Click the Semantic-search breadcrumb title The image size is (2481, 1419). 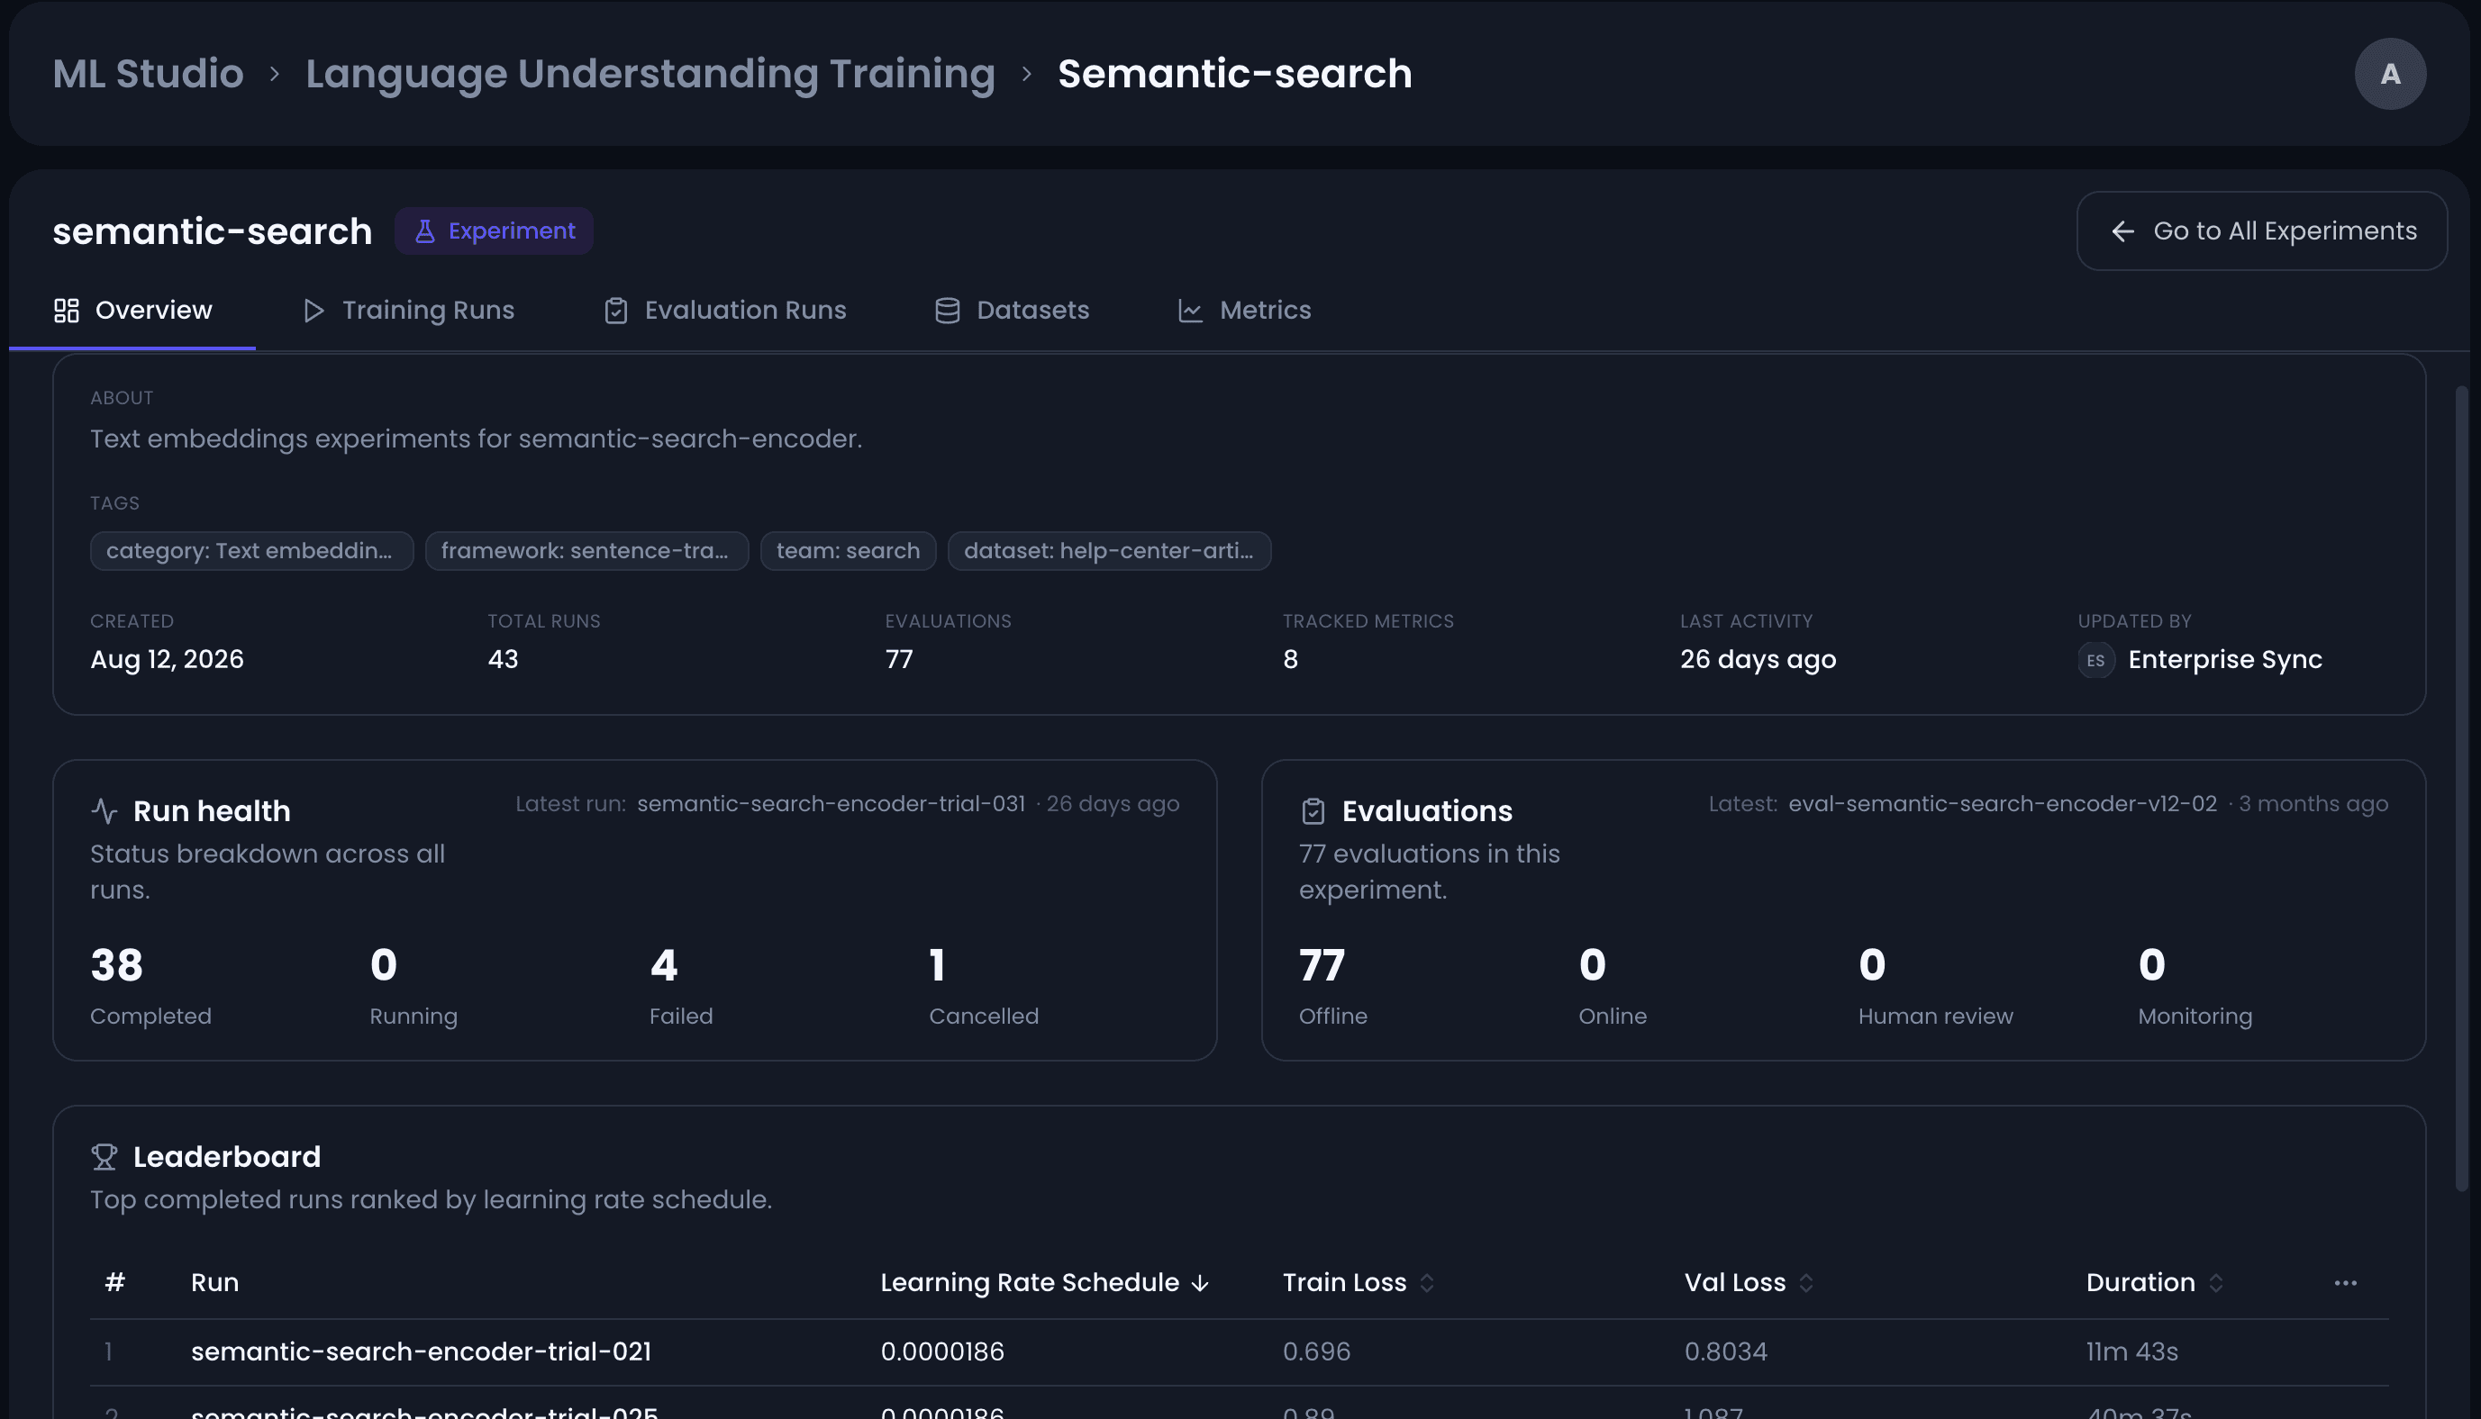(x=1234, y=74)
